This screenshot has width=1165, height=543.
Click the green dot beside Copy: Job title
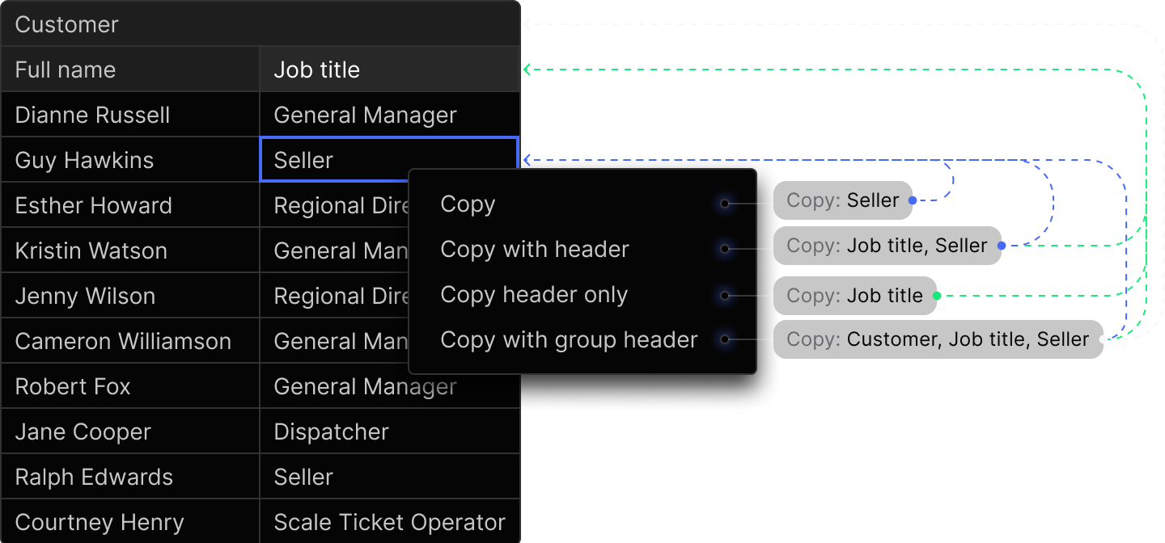(936, 296)
